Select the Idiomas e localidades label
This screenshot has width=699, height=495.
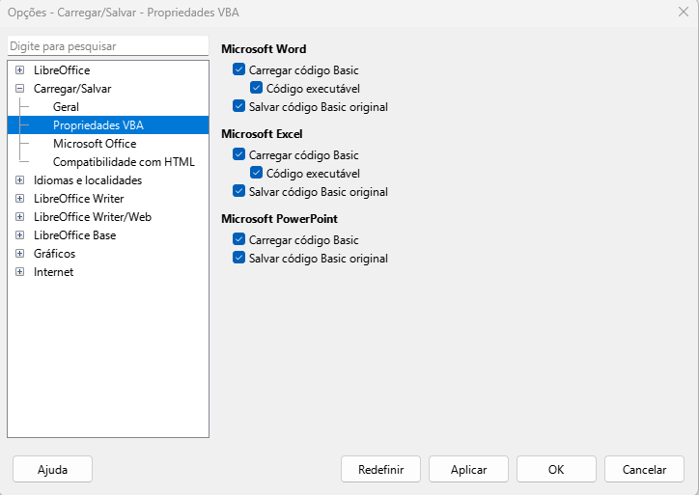[87, 180]
